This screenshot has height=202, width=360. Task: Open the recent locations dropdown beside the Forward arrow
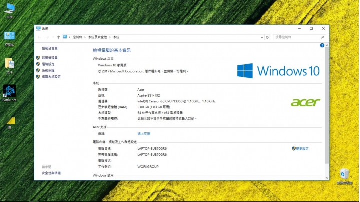(x=53, y=37)
